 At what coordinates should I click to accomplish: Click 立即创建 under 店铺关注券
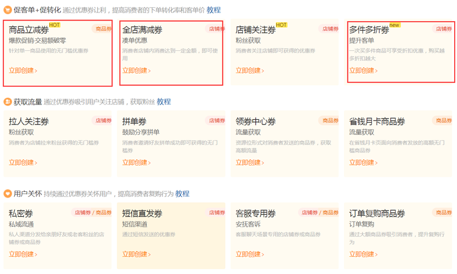250,71
